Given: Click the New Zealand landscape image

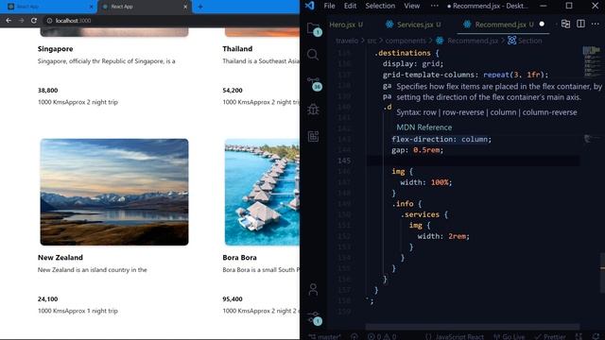Looking at the screenshot, I should tap(114, 192).
